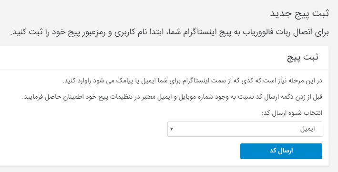Click the انتخاب شیوه ارسال کد label

coord(292,113)
